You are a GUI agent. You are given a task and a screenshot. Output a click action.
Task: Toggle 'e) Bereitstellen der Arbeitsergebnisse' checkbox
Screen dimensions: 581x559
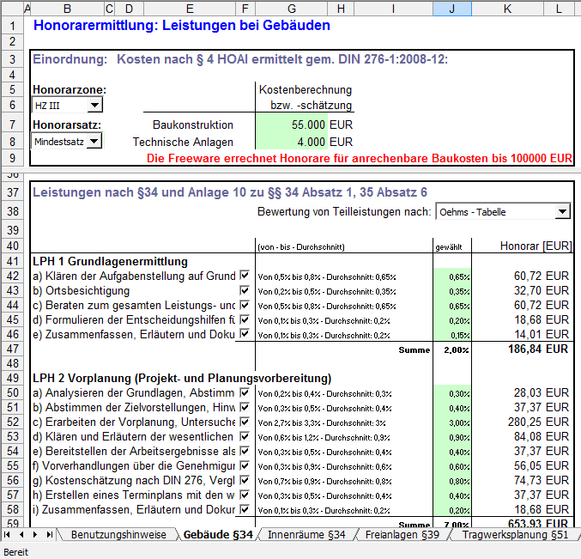pyautogui.click(x=245, y=451)
